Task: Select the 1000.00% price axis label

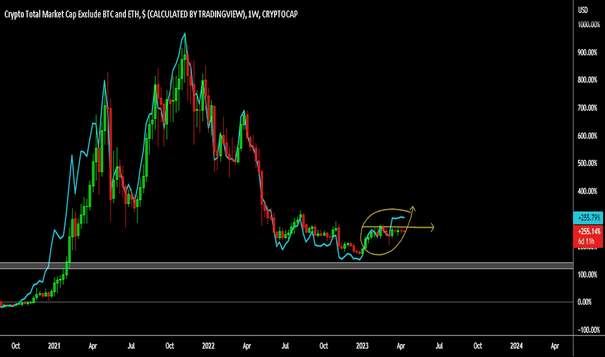Action: [x=589, y=25]
